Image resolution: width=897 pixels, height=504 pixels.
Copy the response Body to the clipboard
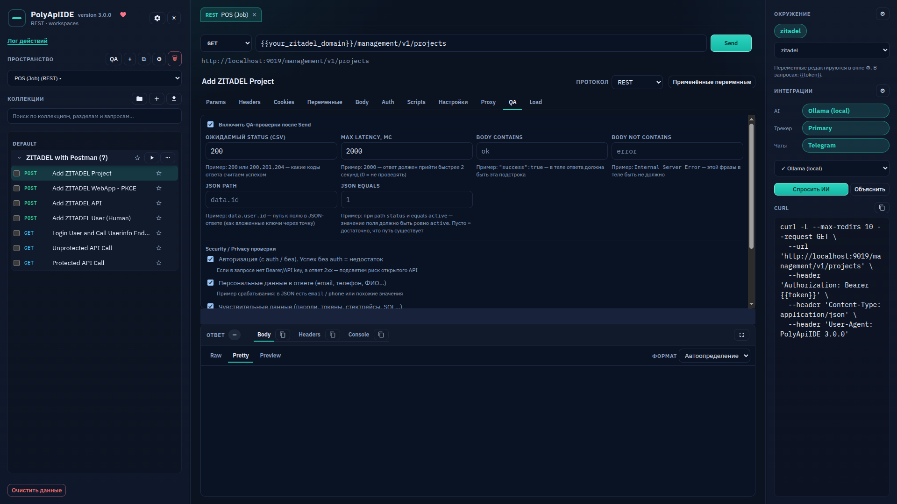[x=283, y=335]
